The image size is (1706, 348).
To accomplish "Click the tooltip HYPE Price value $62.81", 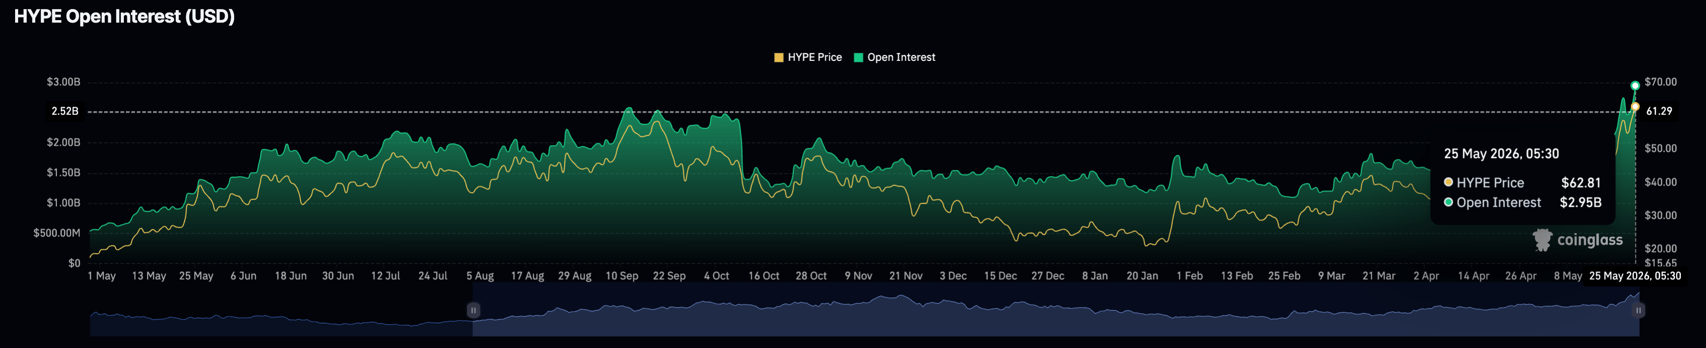I will coord(1581,183).
